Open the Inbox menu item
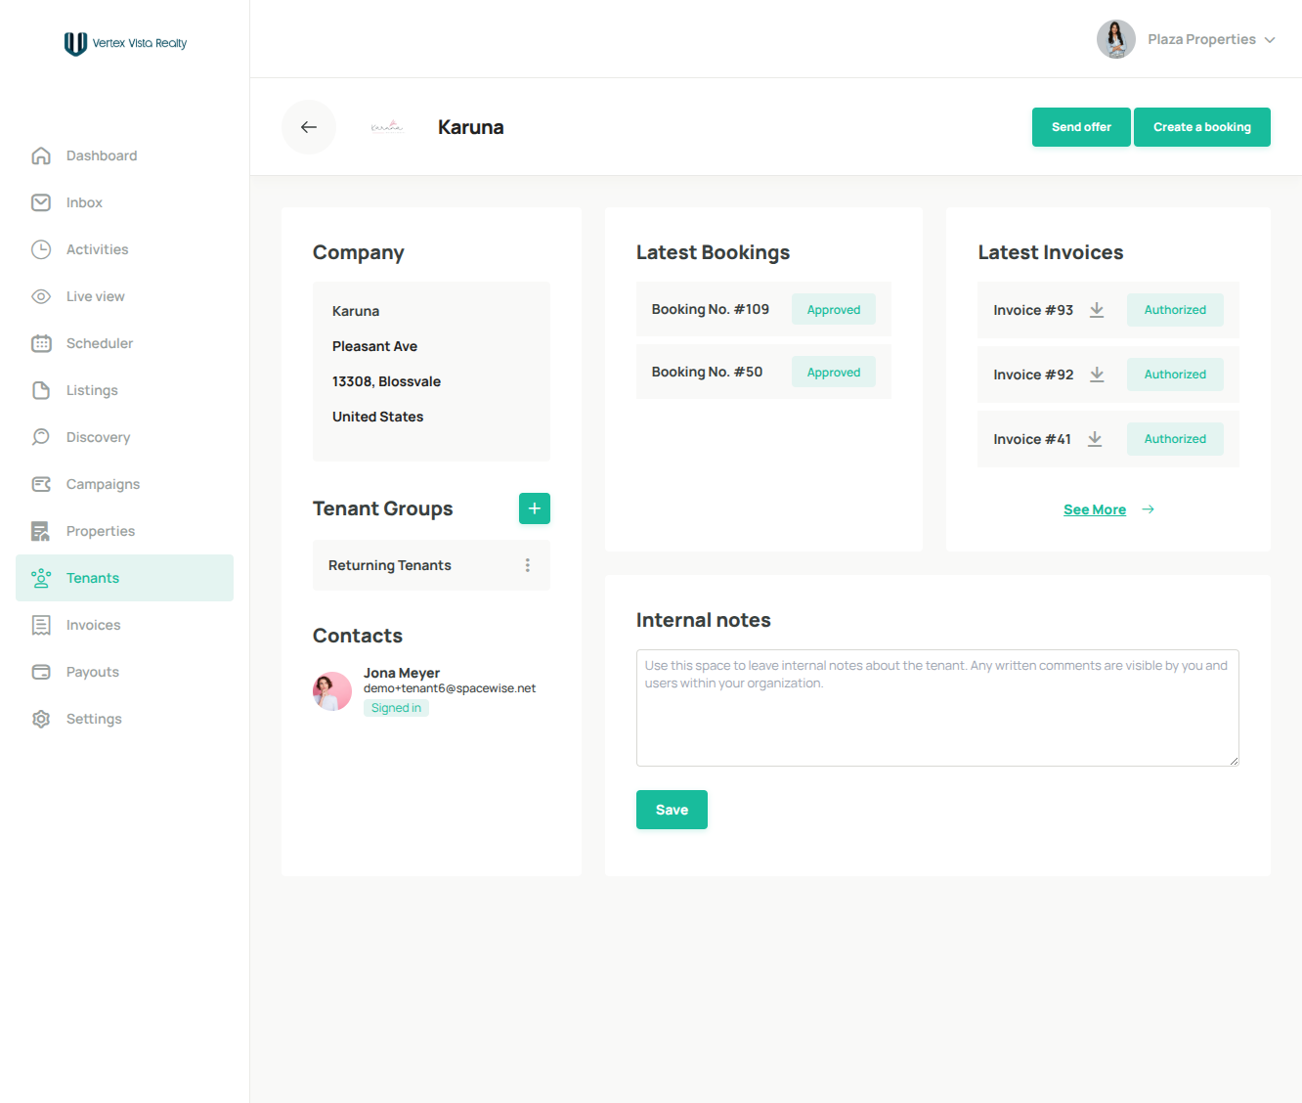Viewport: 1302px width, 1103px height. (x=124, y=202)
